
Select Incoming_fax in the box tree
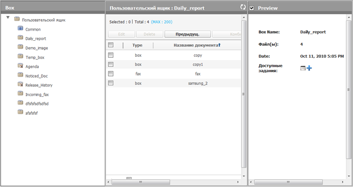coord(37,95)
